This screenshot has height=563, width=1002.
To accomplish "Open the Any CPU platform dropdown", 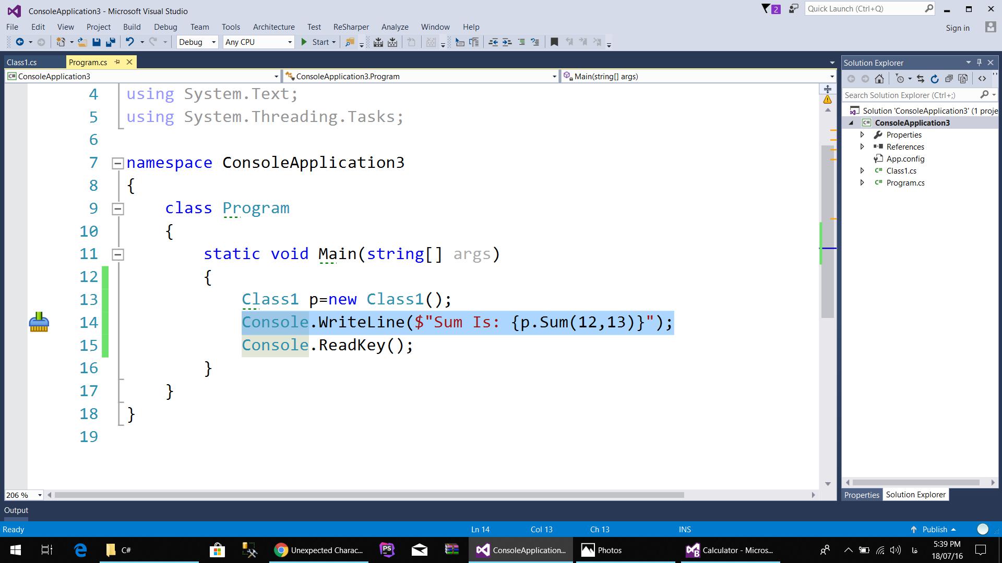I will tap(258, 42).
